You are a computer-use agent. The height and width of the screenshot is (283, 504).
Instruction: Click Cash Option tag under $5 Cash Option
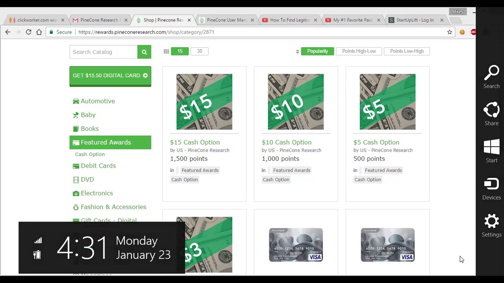368,180
